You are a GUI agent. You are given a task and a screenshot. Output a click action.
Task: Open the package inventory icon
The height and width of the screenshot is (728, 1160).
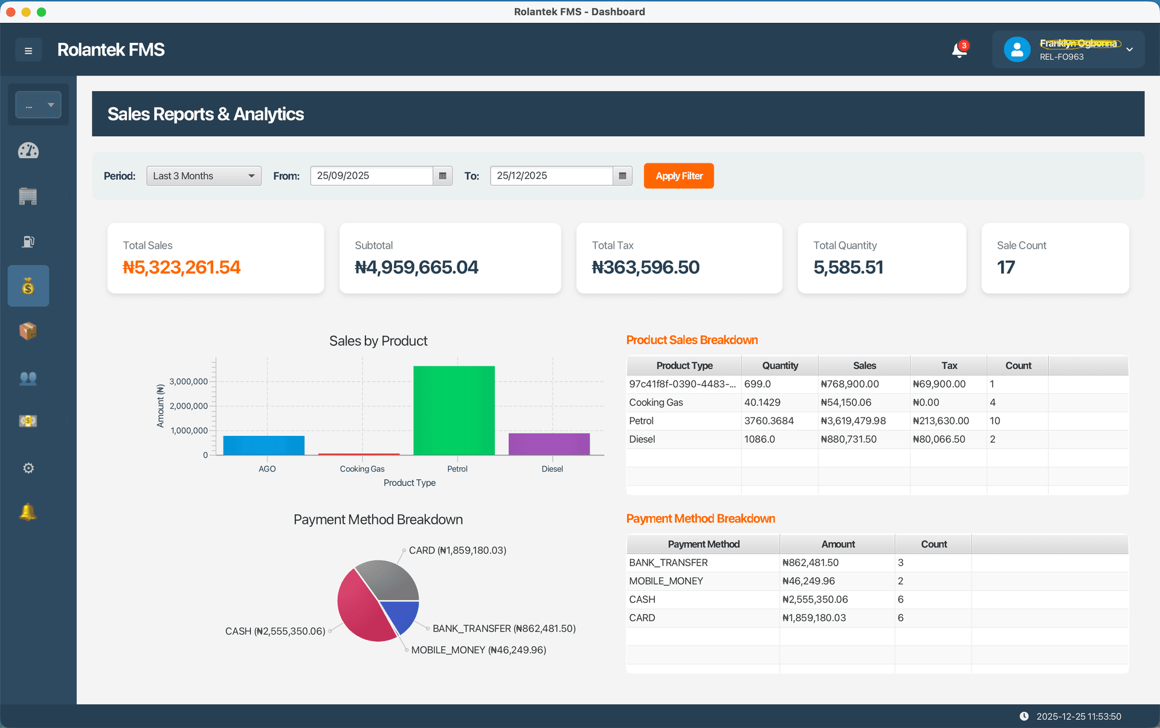tap(28, 331)
